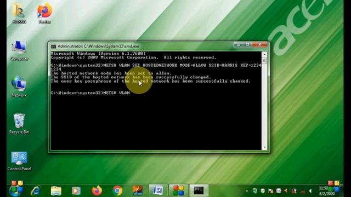The image size is (351, 197).
Task: Show hidden tray icons arrow
Action: coord(247,191)
